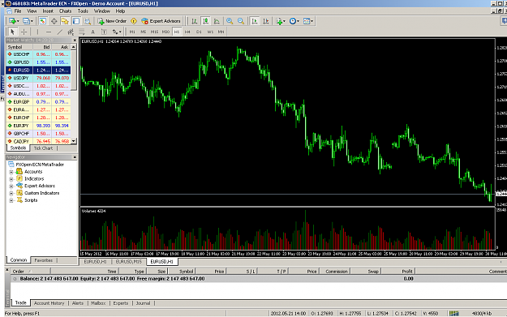Image resolution: width=507 pixels, height=317 pixels.
Task: Select the Text Label tool
Action: point(104,32)
